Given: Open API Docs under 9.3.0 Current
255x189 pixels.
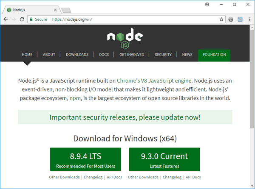Looking at the screenshot, I should pyautogui.click(x=193, y=177).
